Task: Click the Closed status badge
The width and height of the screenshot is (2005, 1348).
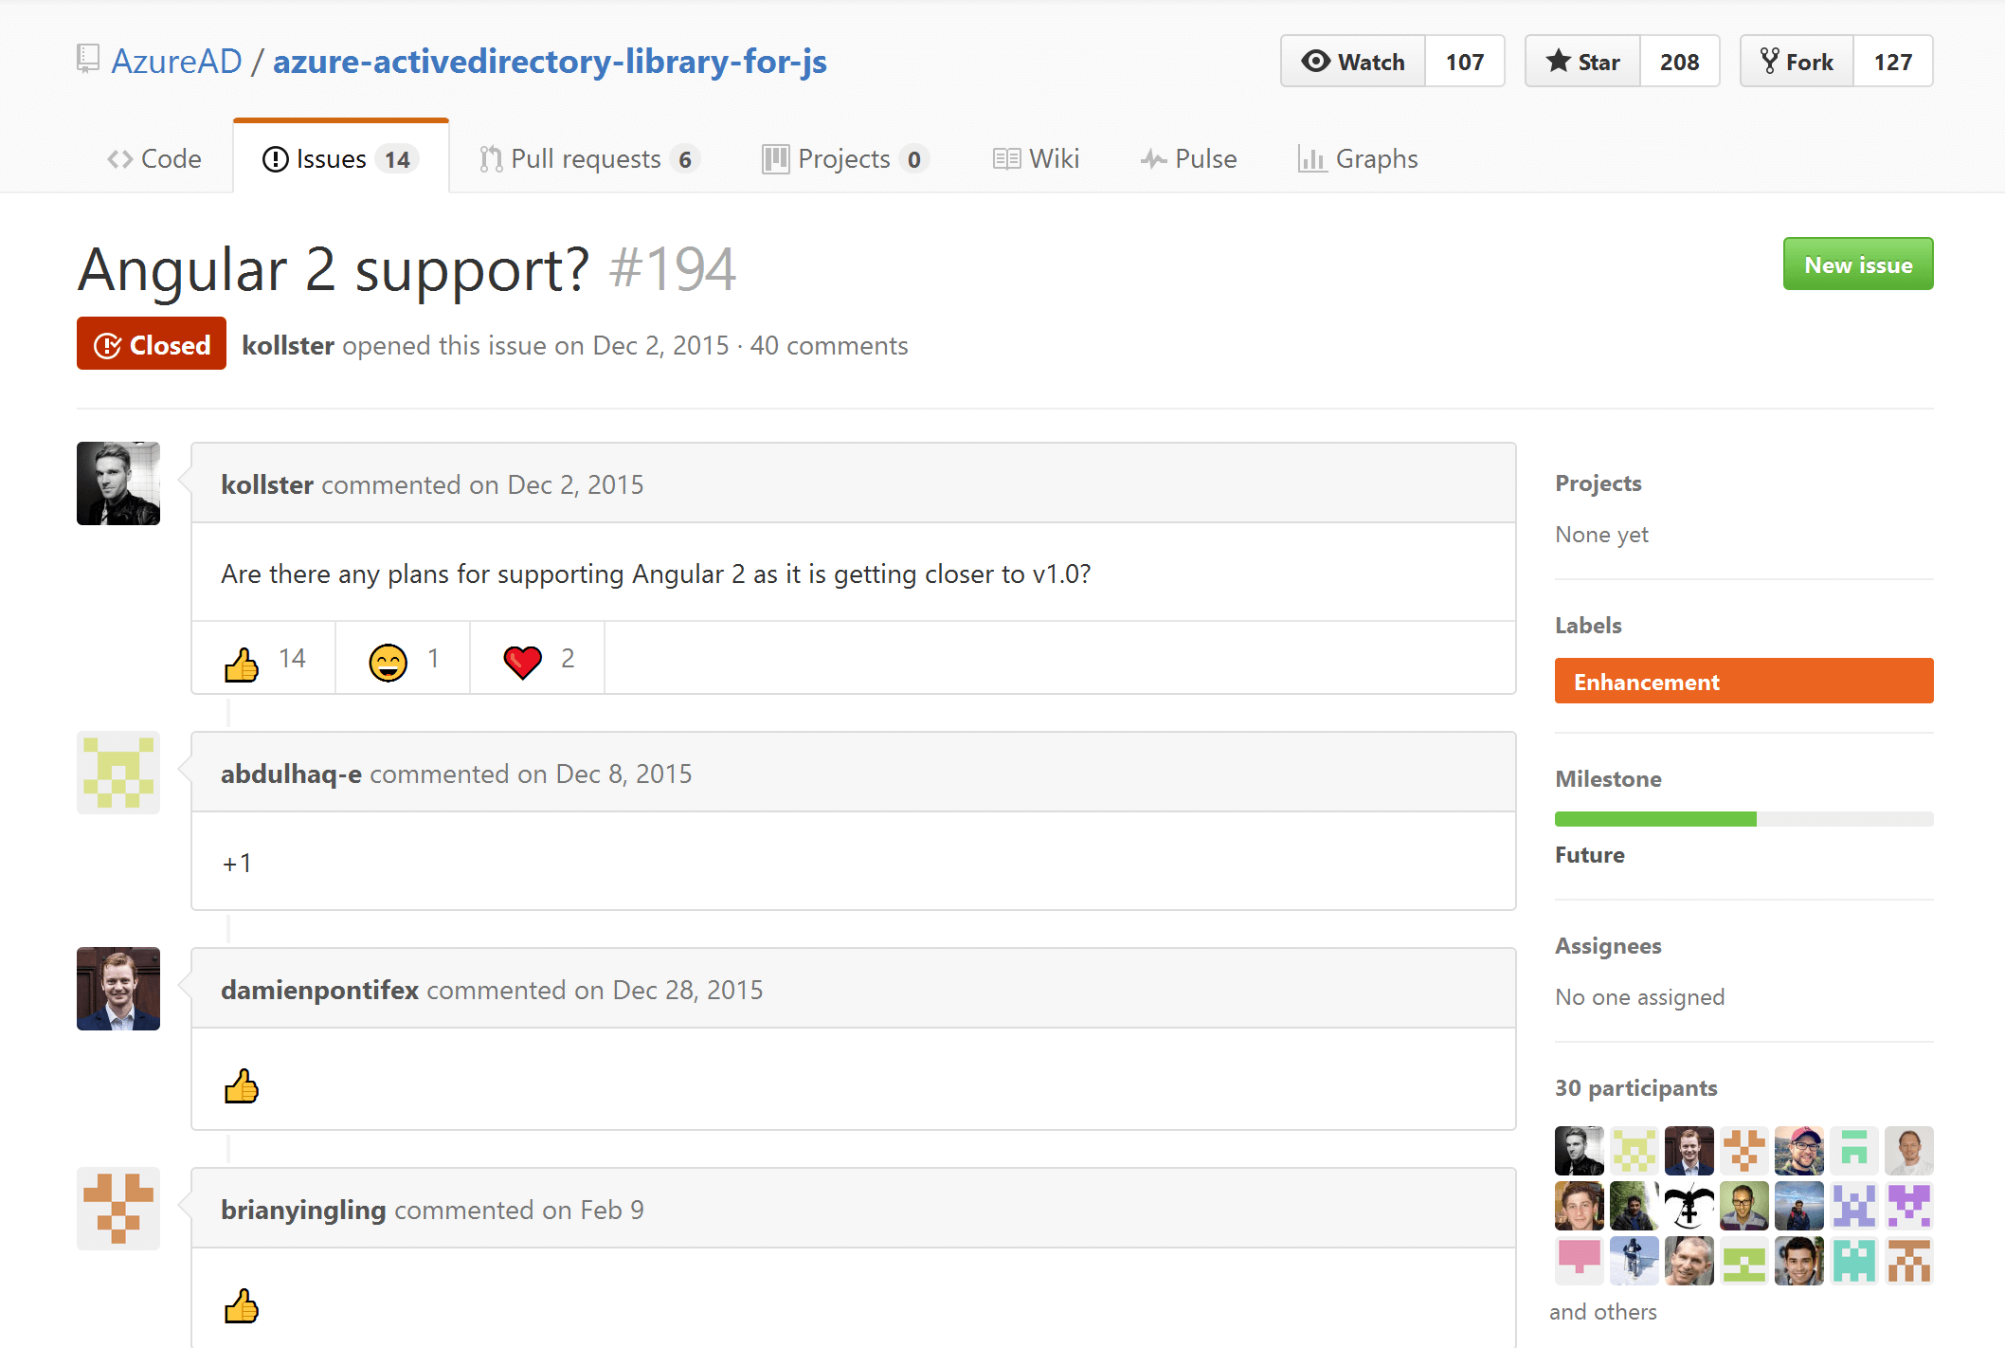Action: 152,344
